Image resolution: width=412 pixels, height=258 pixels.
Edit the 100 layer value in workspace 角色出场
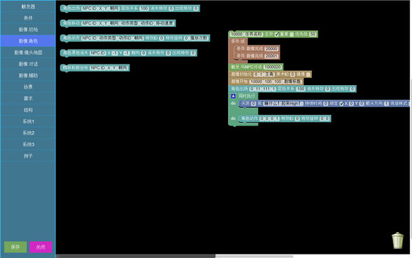point(300,89)
